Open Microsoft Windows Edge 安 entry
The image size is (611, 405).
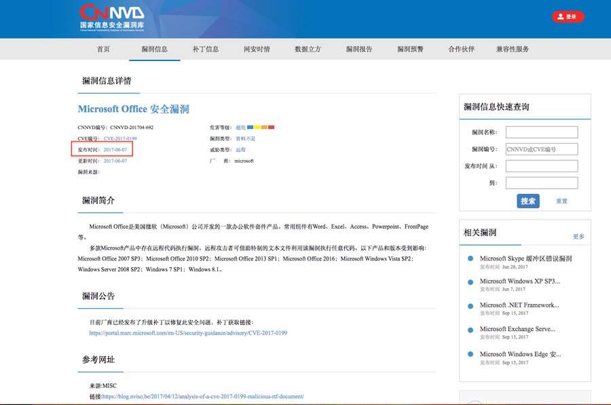pos(520,354)
